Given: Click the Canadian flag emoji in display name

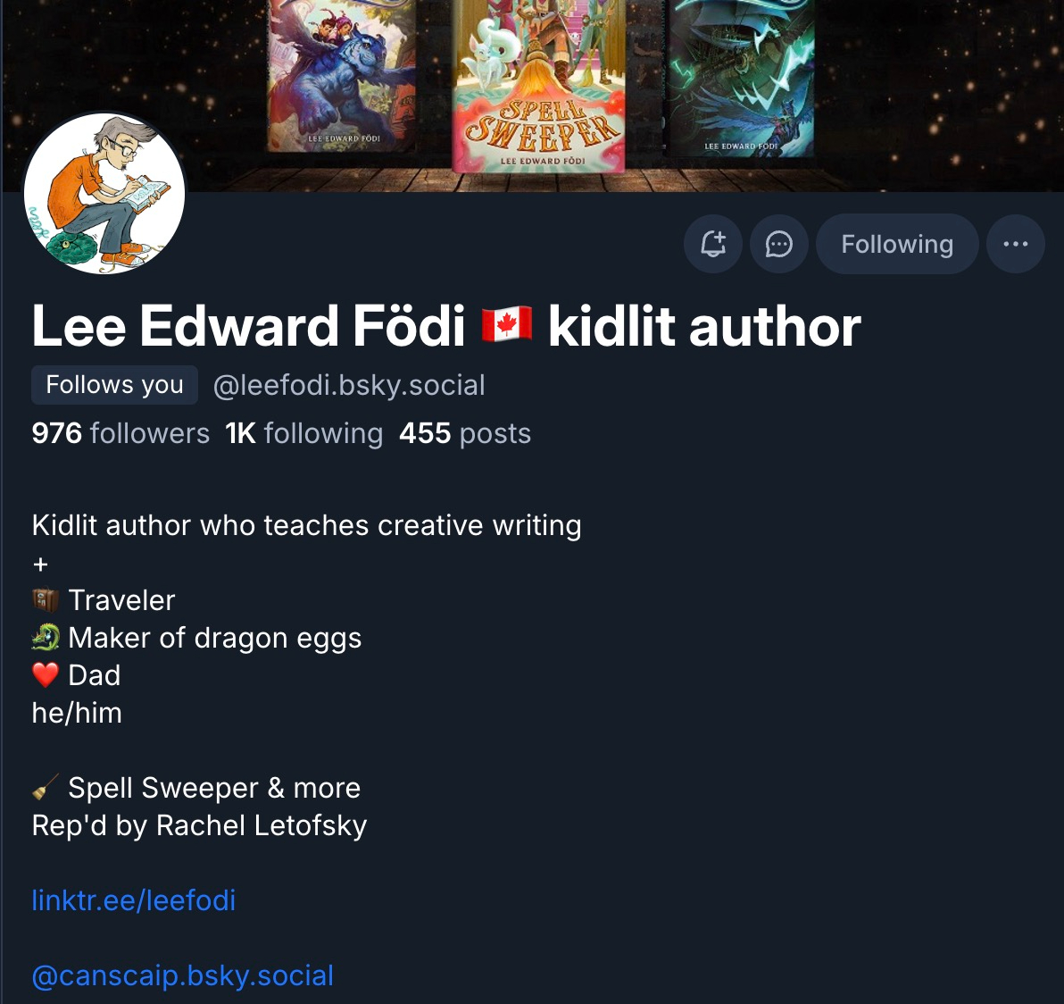Looking at the screenshot, I should pos(507,324).
